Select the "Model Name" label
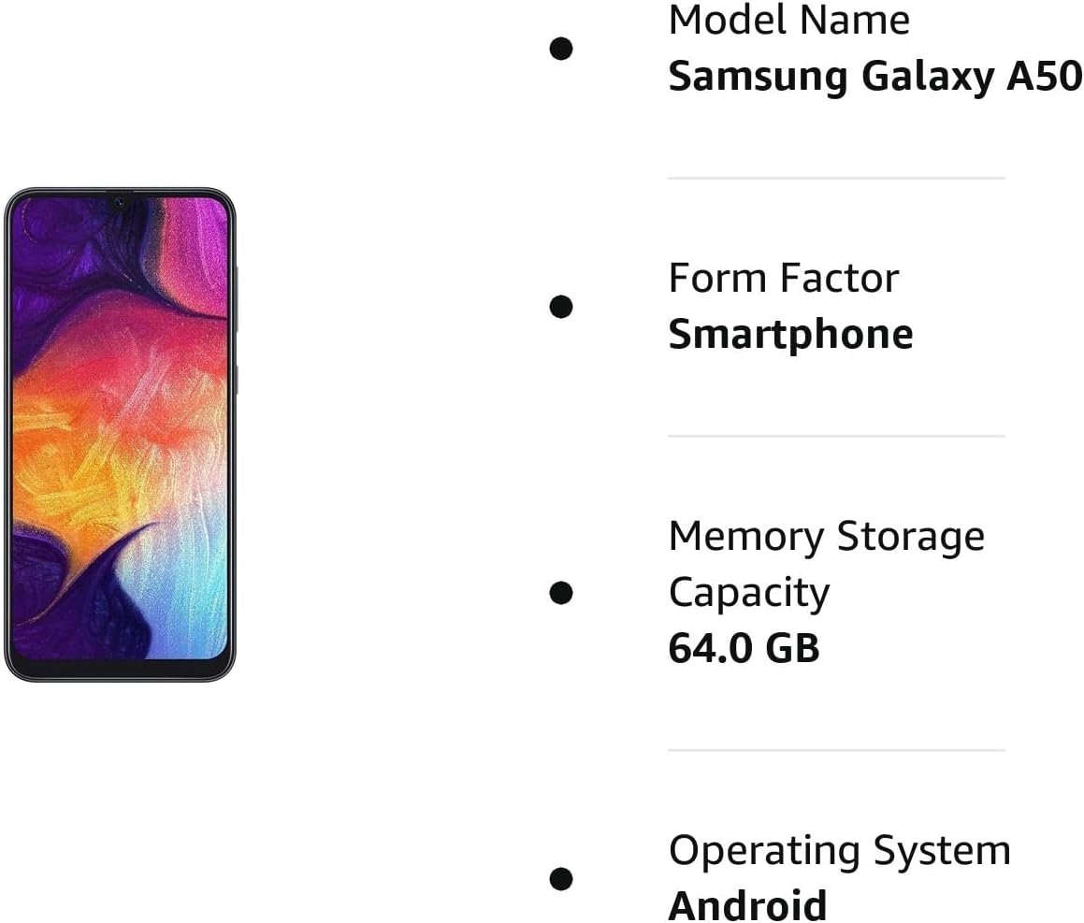This screenshot has width=1084, height=923. [x=788, y=21]
